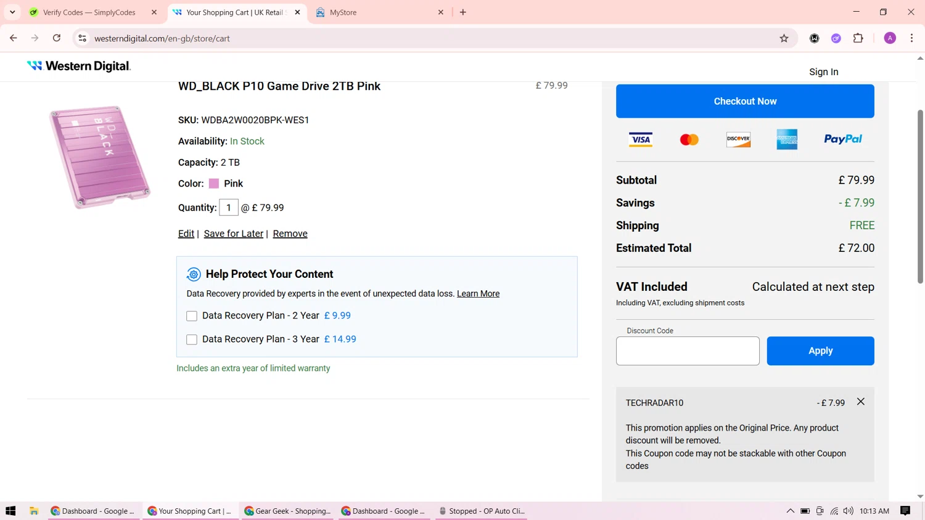The height and width of the screenshot is (520, 925).
Task: Open the tab search dropdown arrow
Action: pyautogui.click(x=12, y=12)
